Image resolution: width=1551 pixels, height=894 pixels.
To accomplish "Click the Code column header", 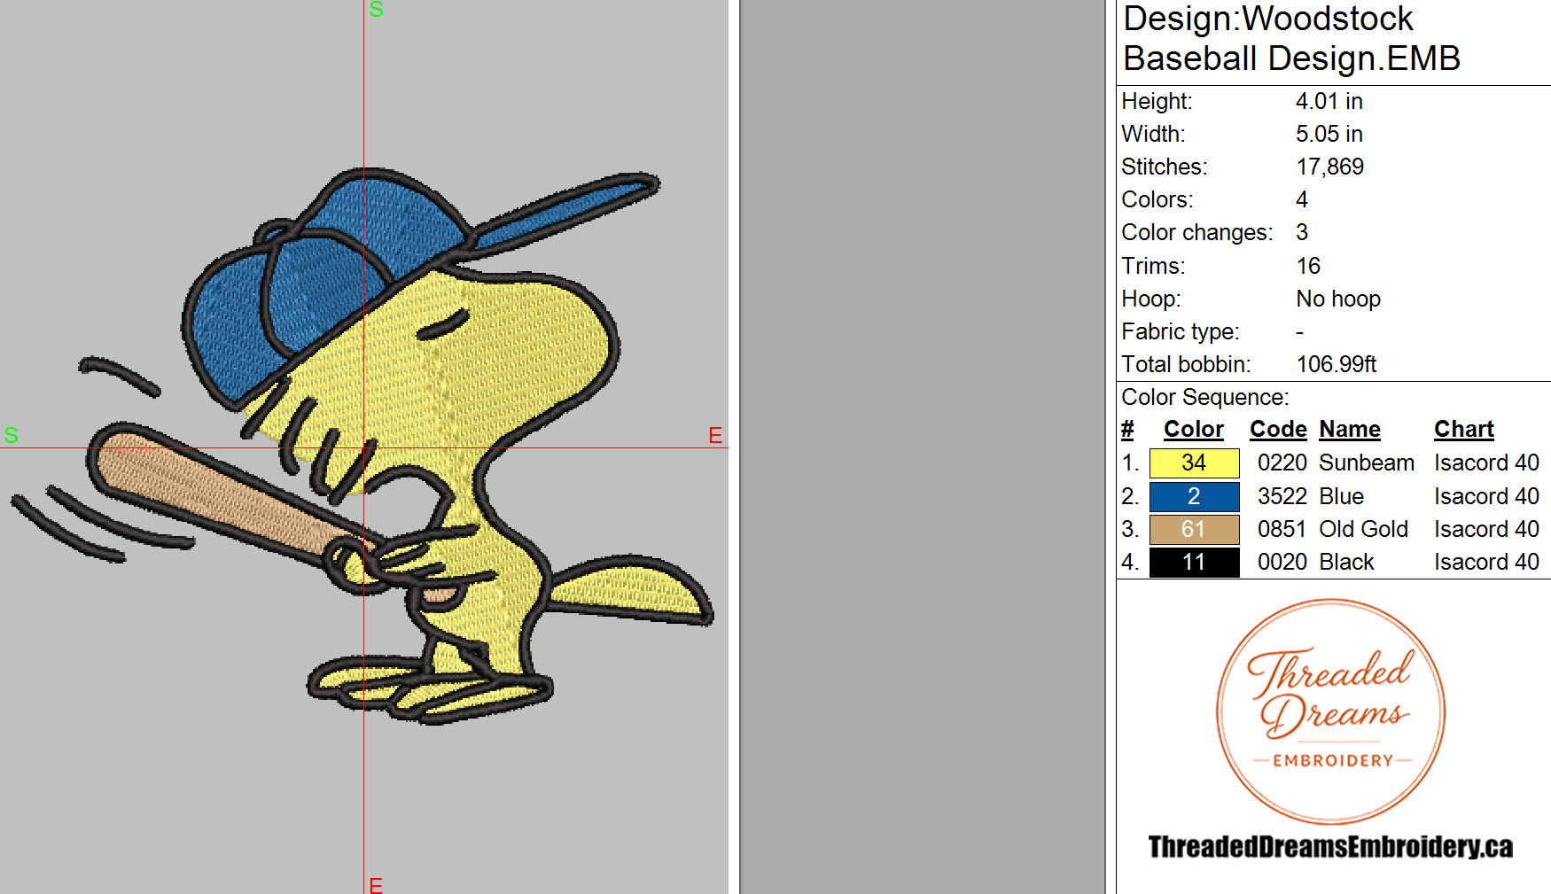I will point(1278,430).
